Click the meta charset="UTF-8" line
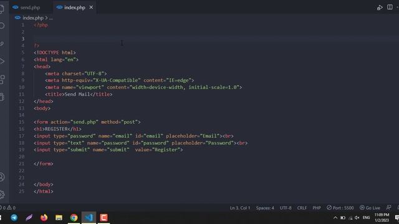This screenshot has width=399, height=224. point(76,73)
